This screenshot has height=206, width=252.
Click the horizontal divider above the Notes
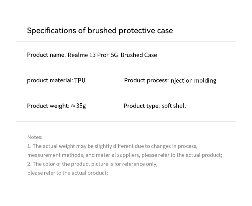126,121
